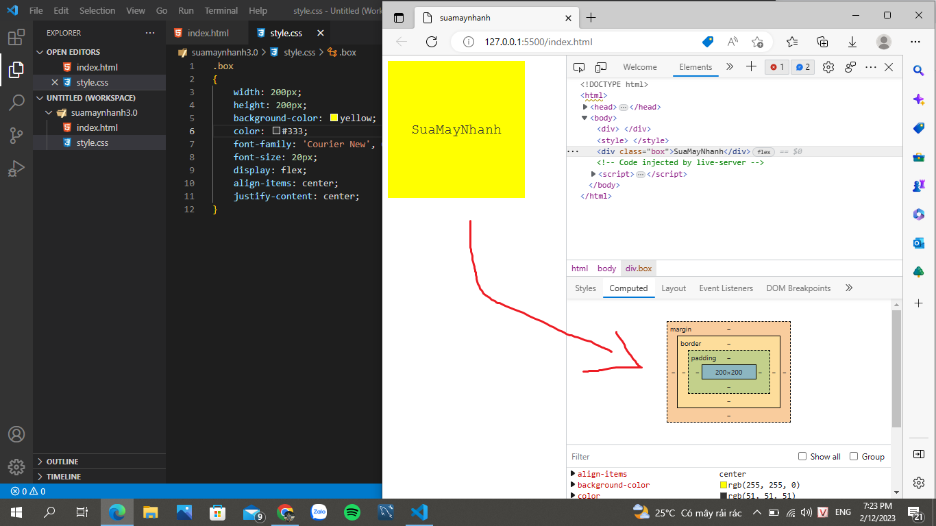Image resolution: width=936 pixels, height=526 pixels.
Task: Open Edge sidebar Search icon
Action: click(919, 70)
